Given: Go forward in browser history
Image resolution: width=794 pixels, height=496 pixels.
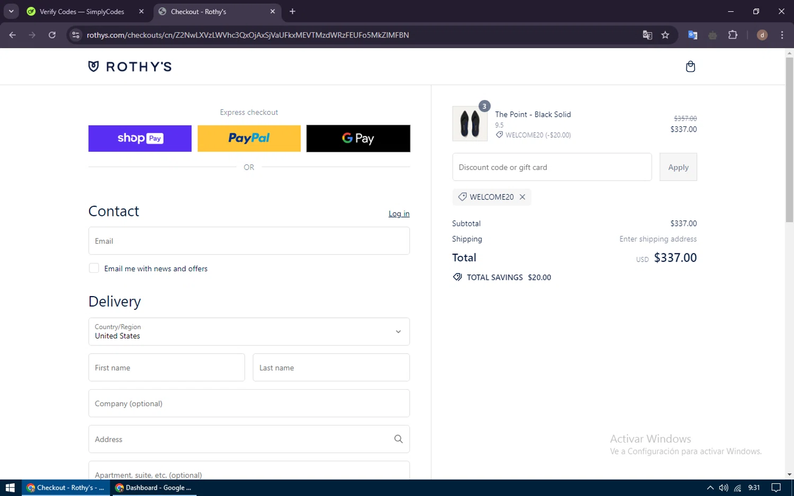Looking at the screenshot, I should pyautogui.click(x=32, y=35).
